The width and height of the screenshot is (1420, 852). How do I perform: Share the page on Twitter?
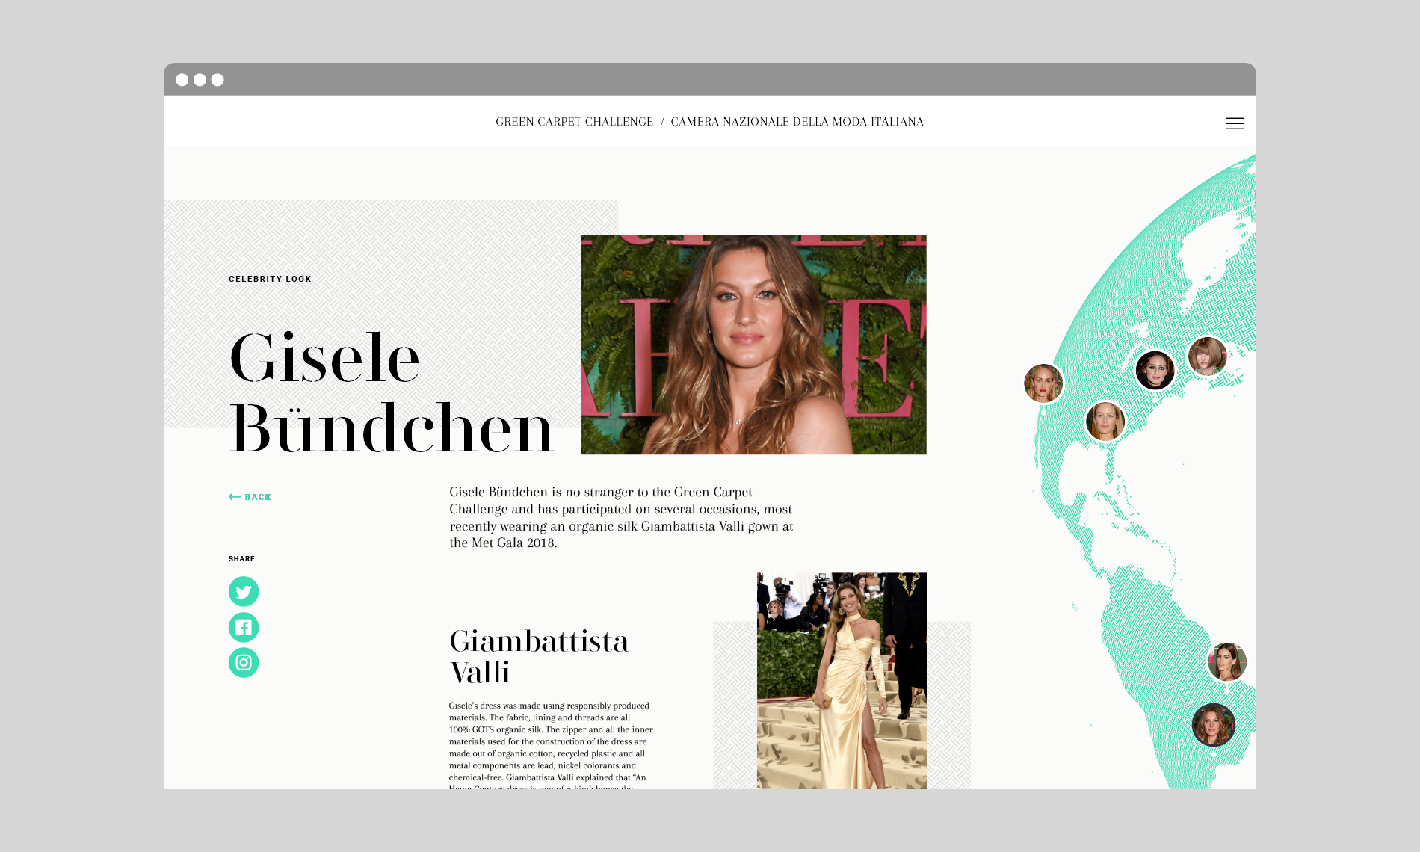pyautogui.click(x=244, y=592)
